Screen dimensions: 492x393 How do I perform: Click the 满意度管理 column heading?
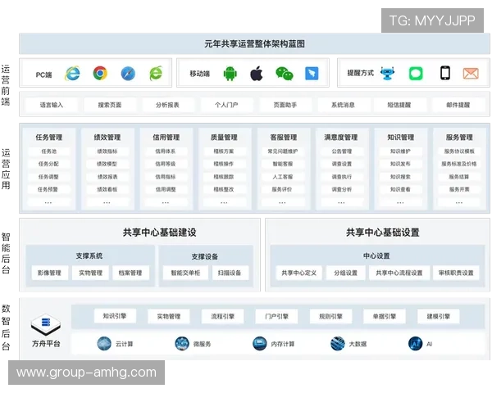click(341, 138)
